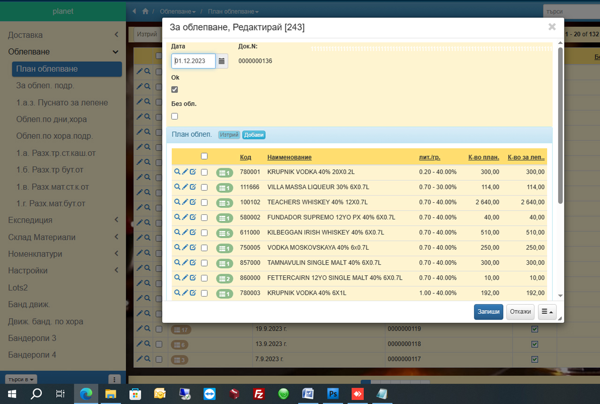Open TeamViewer from taskbar

click(210, 394)
